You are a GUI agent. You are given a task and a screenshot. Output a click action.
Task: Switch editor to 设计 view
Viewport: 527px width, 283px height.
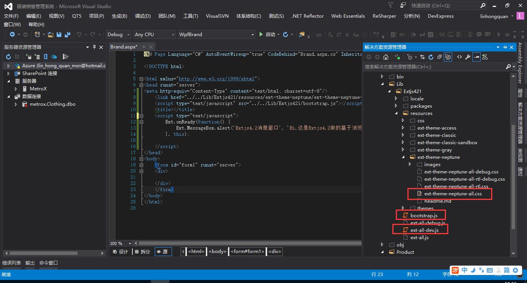pos(120,251)
